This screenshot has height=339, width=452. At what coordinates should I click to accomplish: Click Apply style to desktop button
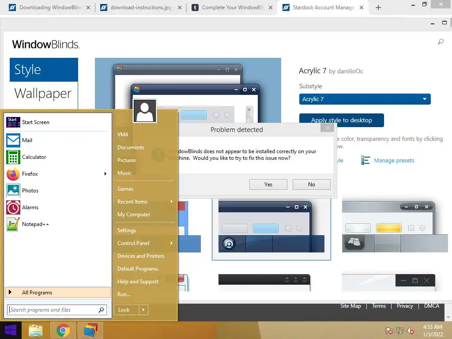point(341,120)
